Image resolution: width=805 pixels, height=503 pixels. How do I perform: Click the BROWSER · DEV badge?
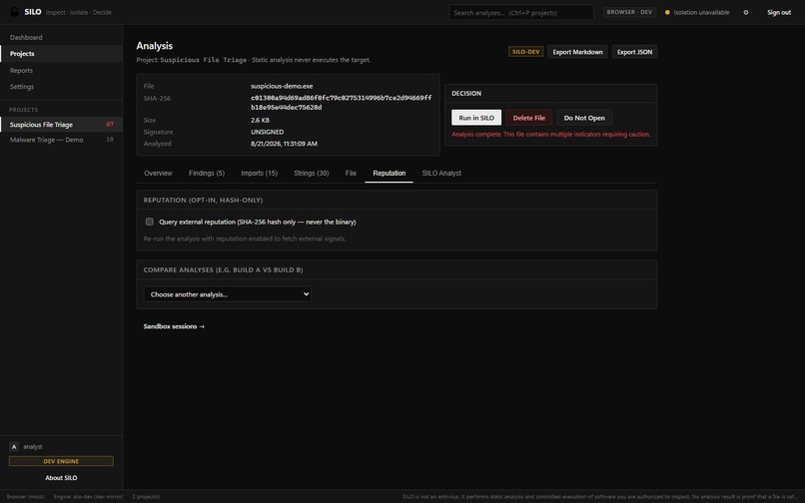click(x=629, y=12)
